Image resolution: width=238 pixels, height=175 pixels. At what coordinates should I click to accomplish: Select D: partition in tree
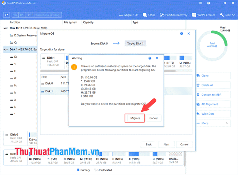coord(14,57)
